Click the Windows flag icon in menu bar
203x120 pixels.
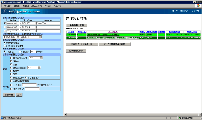pos(198,6)
